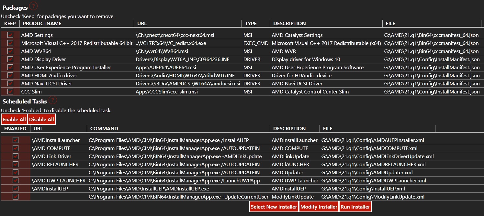Select the InstallUEP.xml file cell
Viewport: 484px width, 216px height.
(363, 189)
